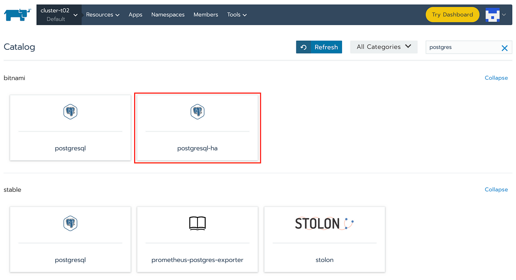Collapse the bitnami section
Viewport: 516px width, 280px height.
pos(496,78)
